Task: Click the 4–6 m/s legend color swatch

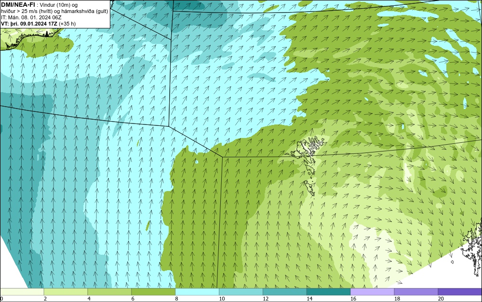Action: click(x=109, y=291)
